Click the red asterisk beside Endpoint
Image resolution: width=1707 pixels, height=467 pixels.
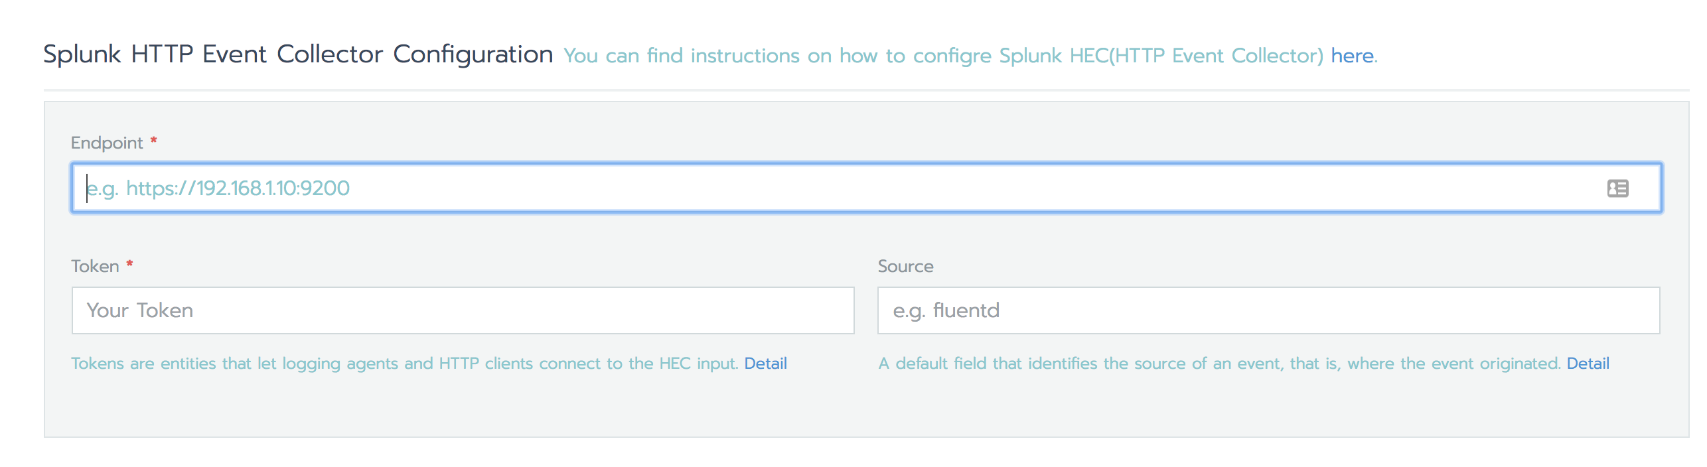(153, 141)
